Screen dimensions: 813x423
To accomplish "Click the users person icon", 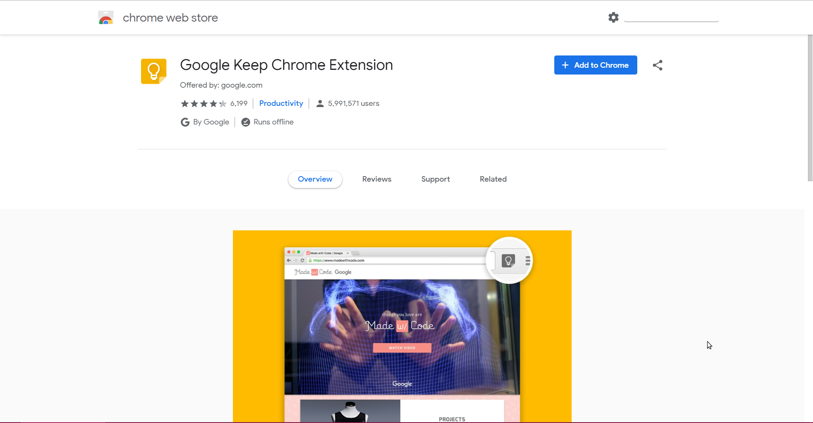I will tap(320, 104).
